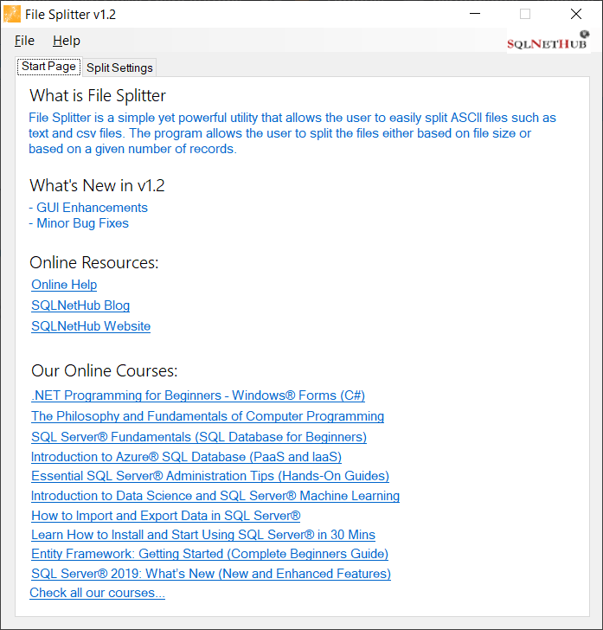The width and height of the screenshot is (603, 630).
Task: Switch to the Split Settings tab
Action: (119, 67)
